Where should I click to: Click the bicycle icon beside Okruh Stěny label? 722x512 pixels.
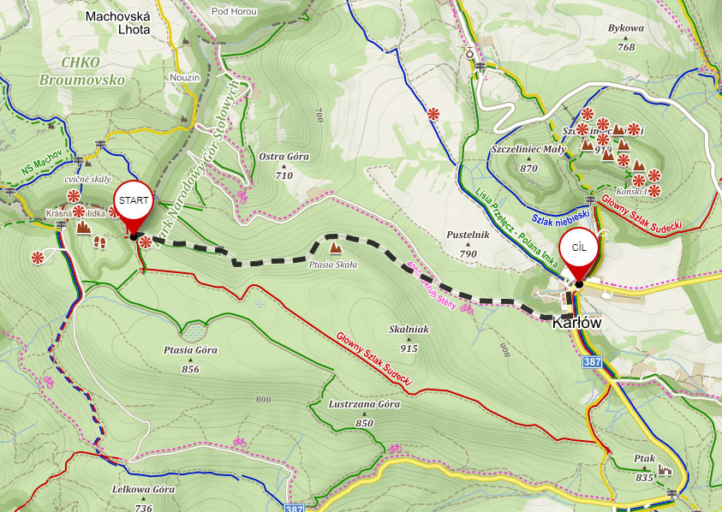coord(467,308)
